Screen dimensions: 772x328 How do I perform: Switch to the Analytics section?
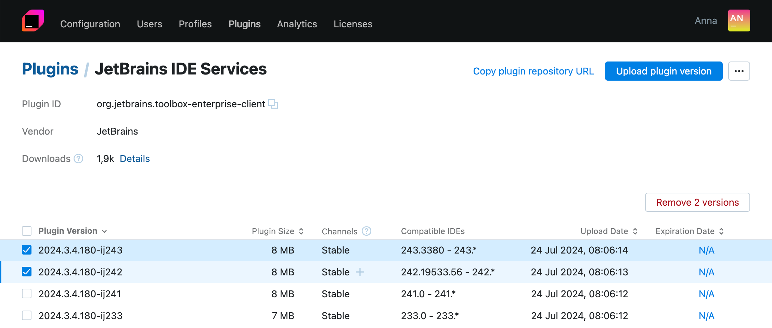click(297, 24)
